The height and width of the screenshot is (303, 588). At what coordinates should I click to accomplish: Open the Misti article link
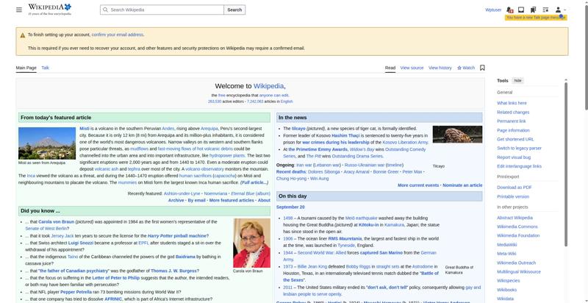(x=85, y=129)
